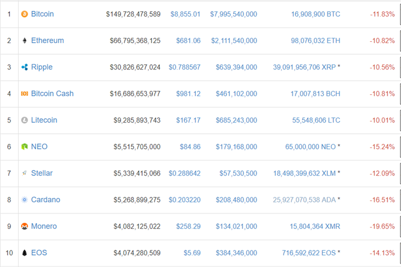Open Litecoin volume $685,243,000

(x=236, y=120)
